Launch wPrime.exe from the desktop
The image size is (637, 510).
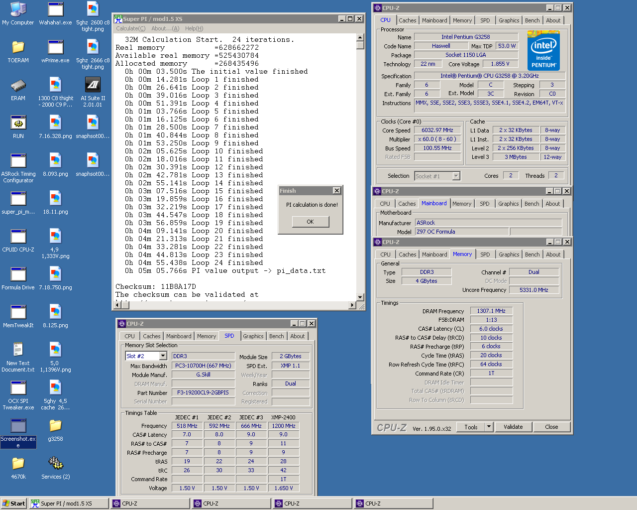point(55,51)
